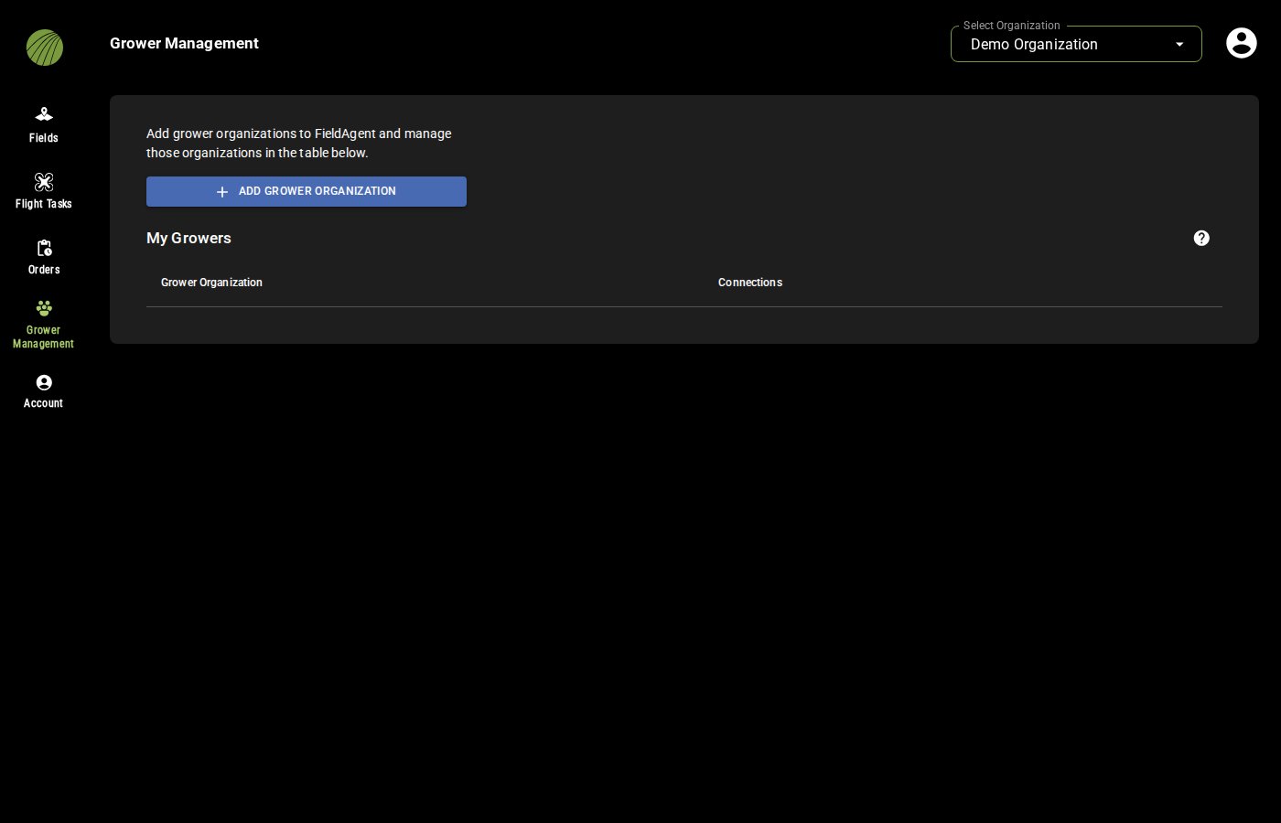
Task: Go to Flight Tasks drone icon
Action: (x=44, y=181)
